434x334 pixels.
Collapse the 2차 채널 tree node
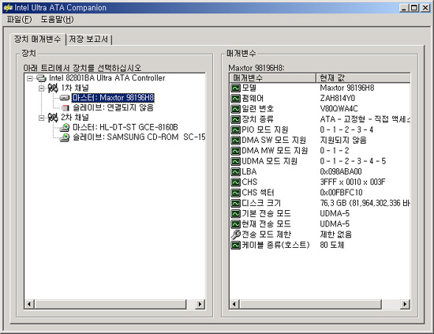click(x=42, y=118)
